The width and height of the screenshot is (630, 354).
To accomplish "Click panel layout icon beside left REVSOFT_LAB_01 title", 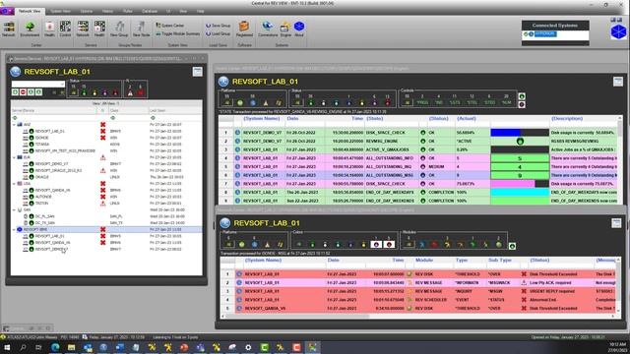I will coord(197,72).
